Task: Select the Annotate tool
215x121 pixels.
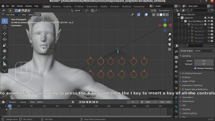Action: 5,58
